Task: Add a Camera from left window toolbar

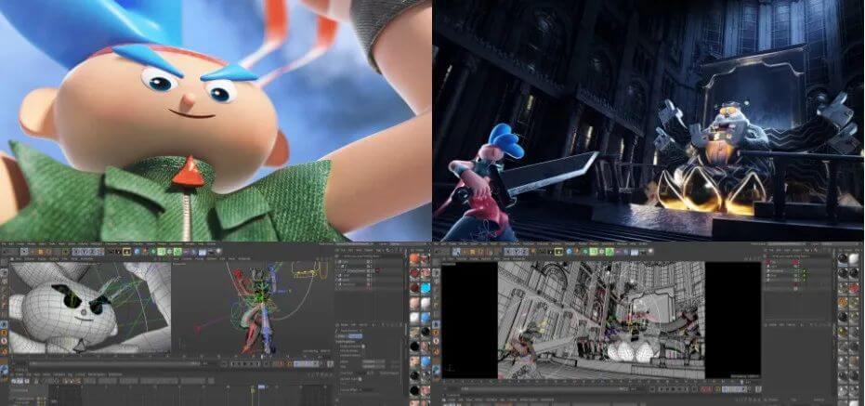Action: pos(211,252)
